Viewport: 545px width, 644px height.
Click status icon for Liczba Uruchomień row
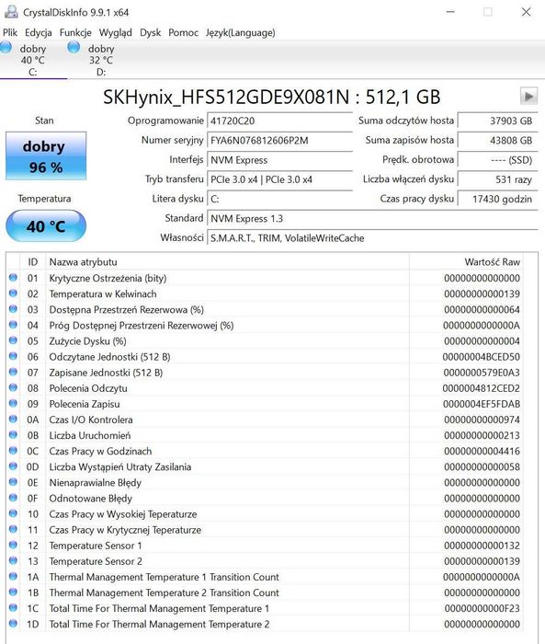(x=13, y=435)
